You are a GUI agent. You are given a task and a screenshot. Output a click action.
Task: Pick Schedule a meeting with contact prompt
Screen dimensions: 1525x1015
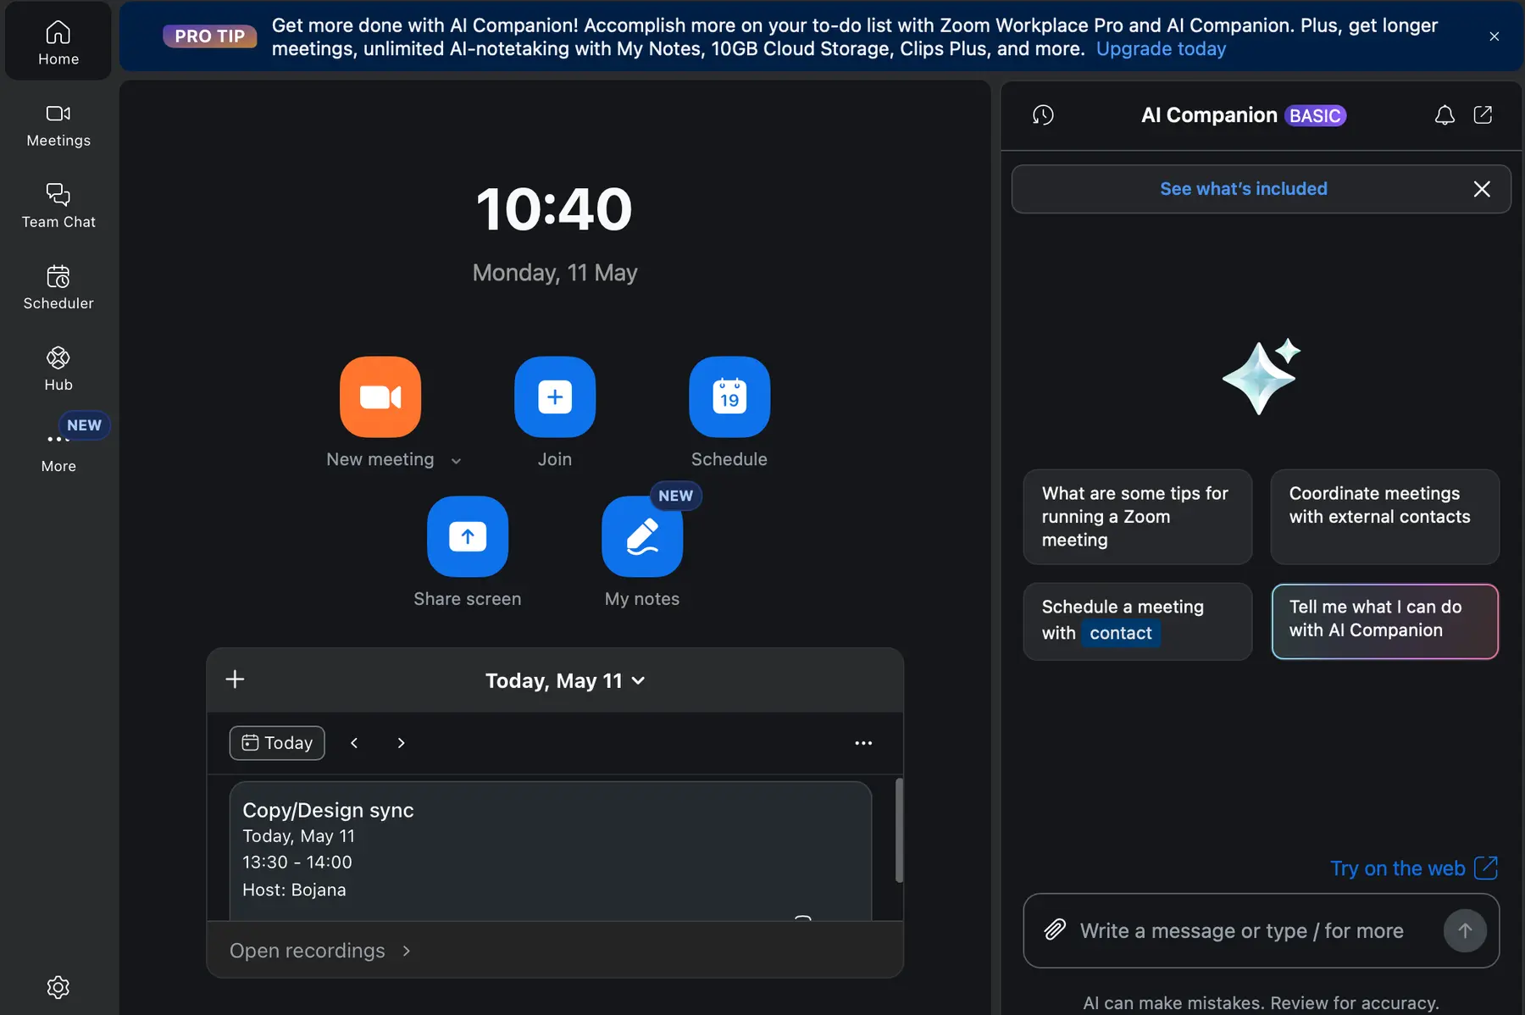point(1137,621)
